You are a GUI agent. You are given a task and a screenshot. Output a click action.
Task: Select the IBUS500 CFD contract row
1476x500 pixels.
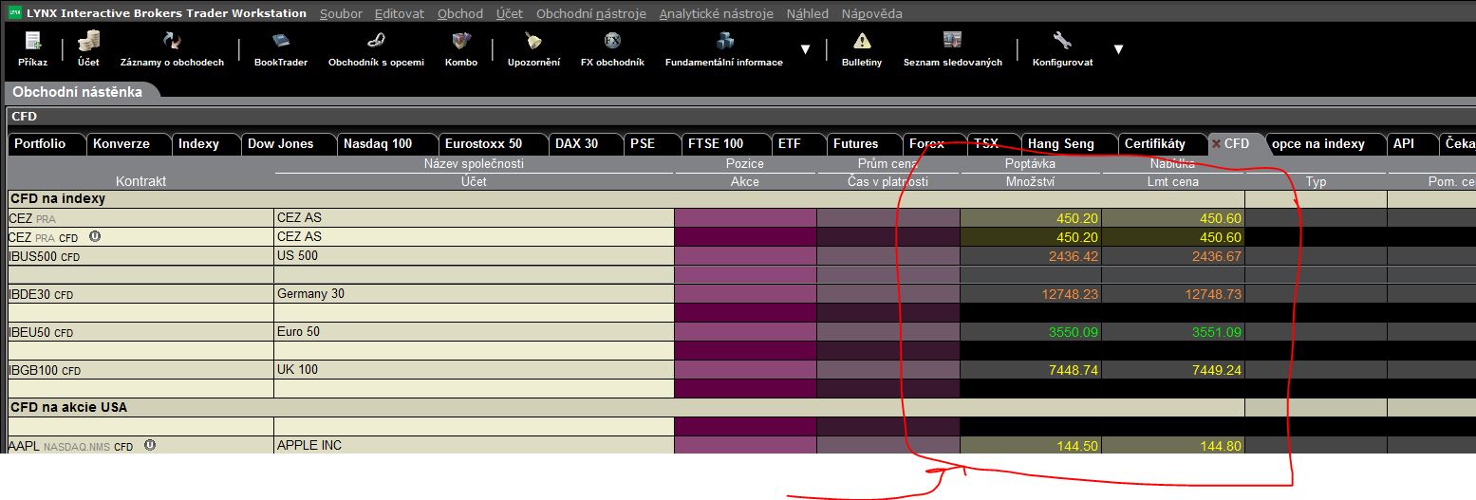point(140,256)
